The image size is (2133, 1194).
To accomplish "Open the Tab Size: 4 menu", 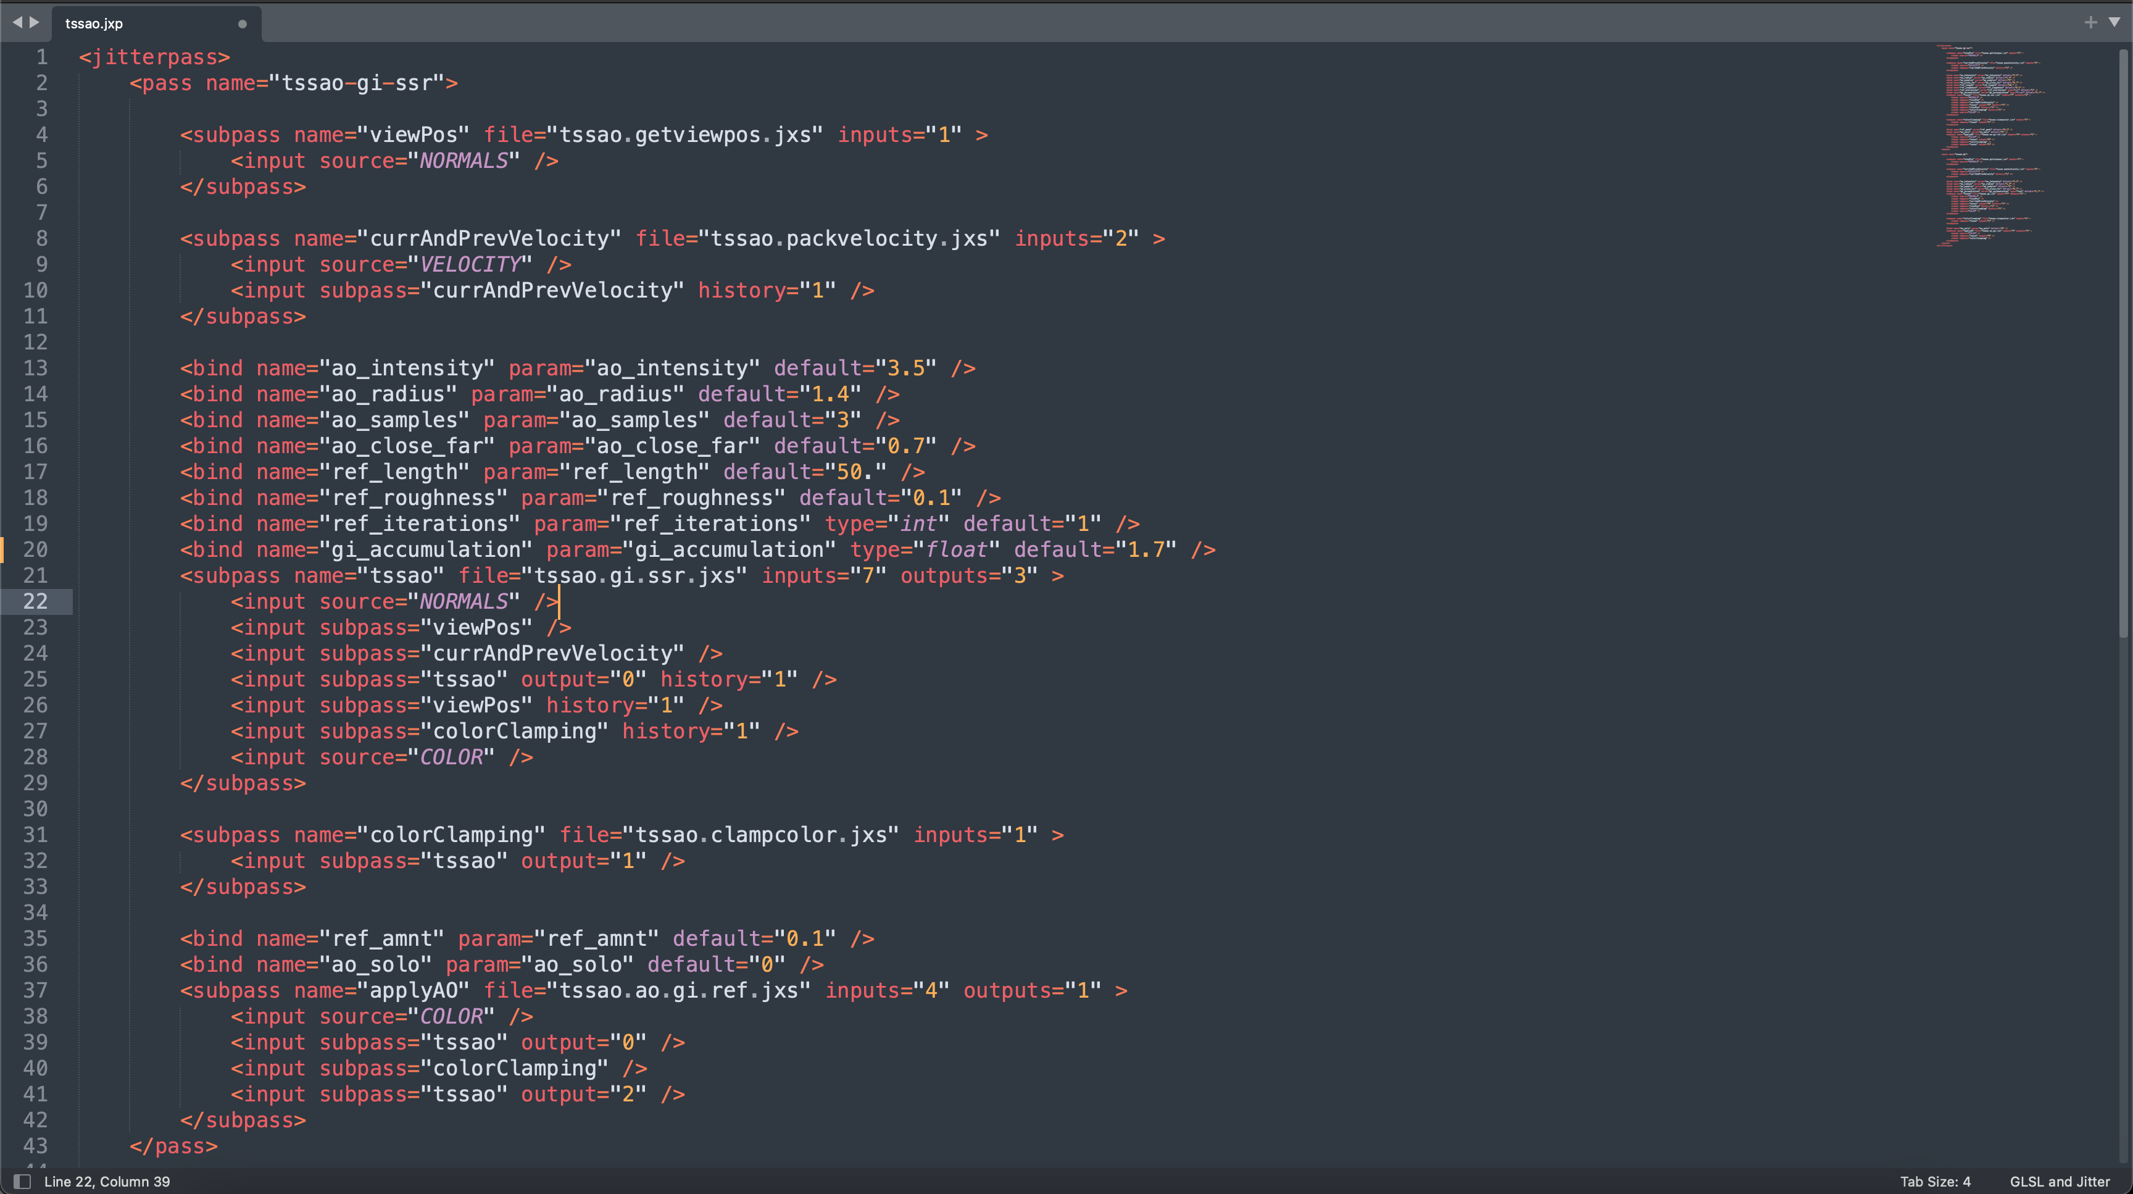I will pos(1935,1182).
